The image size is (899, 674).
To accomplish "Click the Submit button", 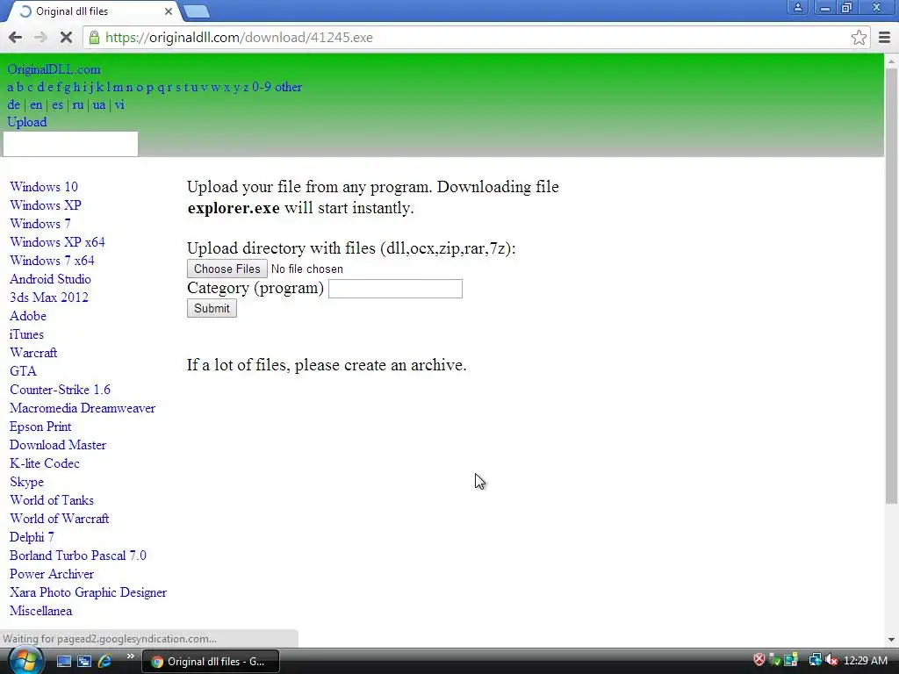I will pyautogui.click(x=212, y=308).
